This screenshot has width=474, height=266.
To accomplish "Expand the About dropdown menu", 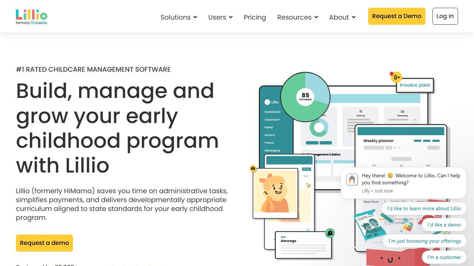I will [x=343, y=17].
